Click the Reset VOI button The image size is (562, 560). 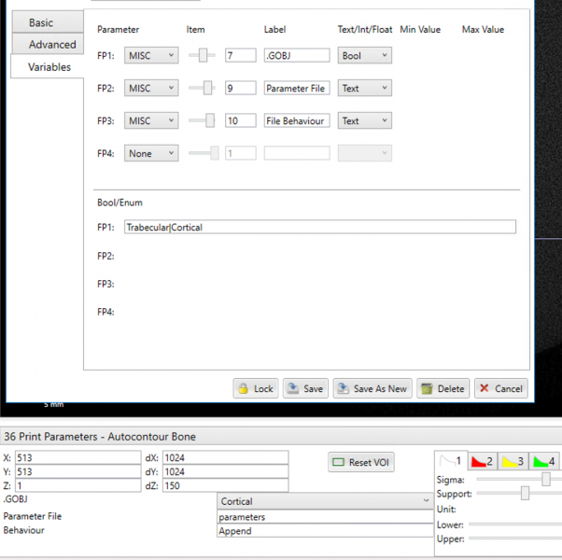click(361, 462)
